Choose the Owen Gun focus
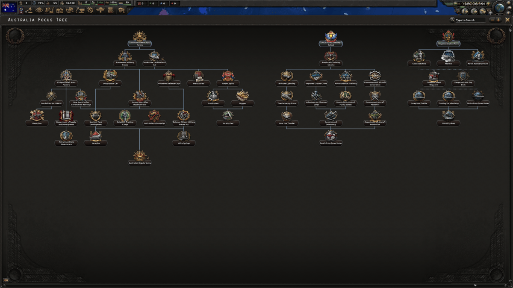Viewport: 513px width, 288px height. [x=37, y=118]
